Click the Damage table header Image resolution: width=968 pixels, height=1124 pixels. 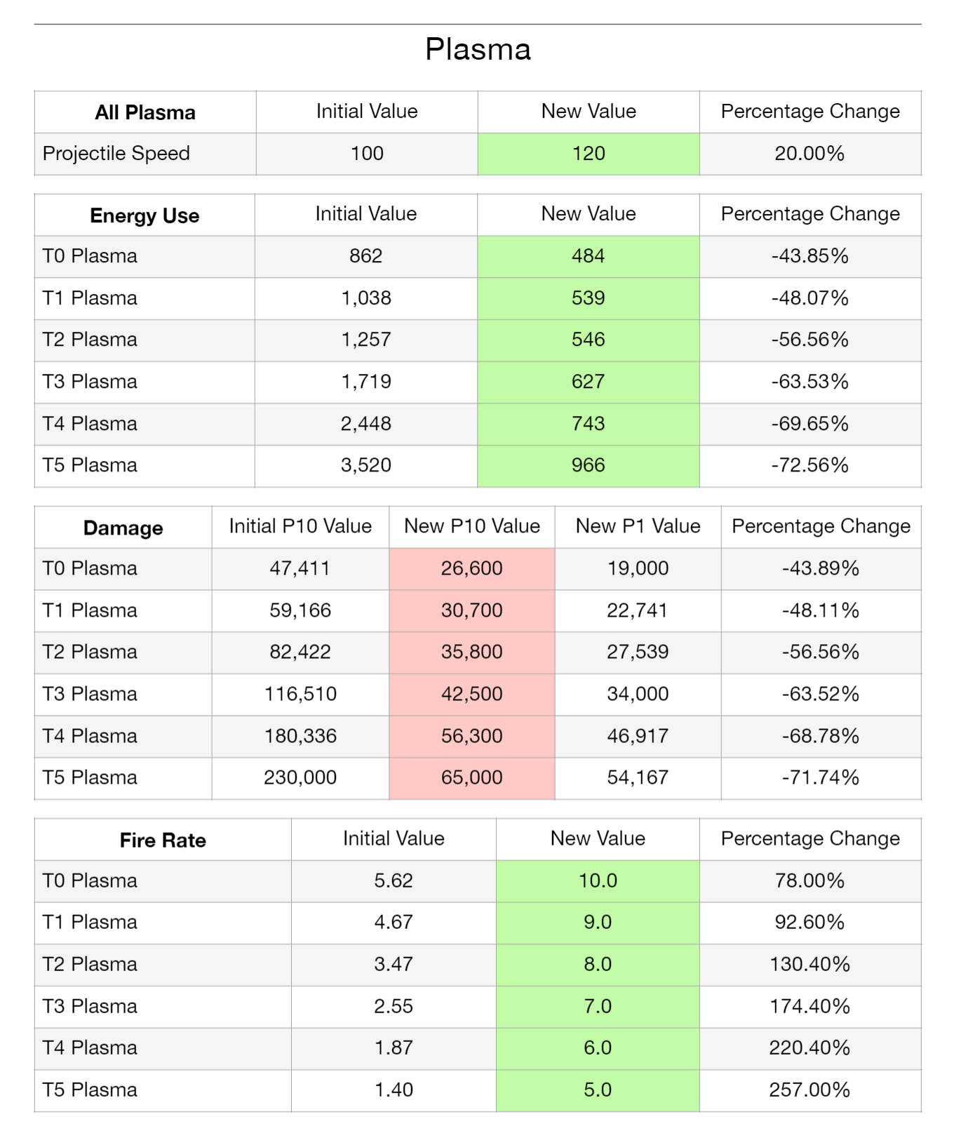[x=123, y=528]
